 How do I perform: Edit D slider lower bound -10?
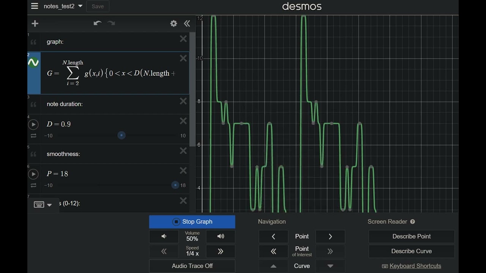(48, 136)
